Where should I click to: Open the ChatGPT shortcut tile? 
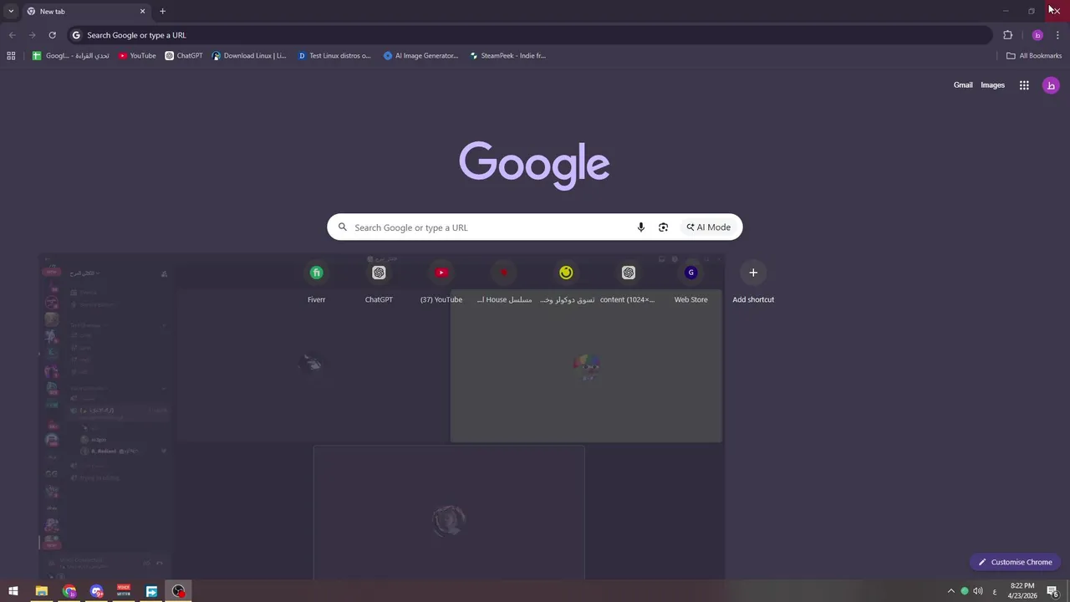click(379, 283)
